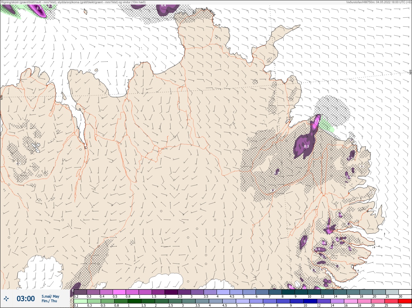
Task: Select upper legend pink swatch labeled 0.5
Action: (x=119, y=292)
